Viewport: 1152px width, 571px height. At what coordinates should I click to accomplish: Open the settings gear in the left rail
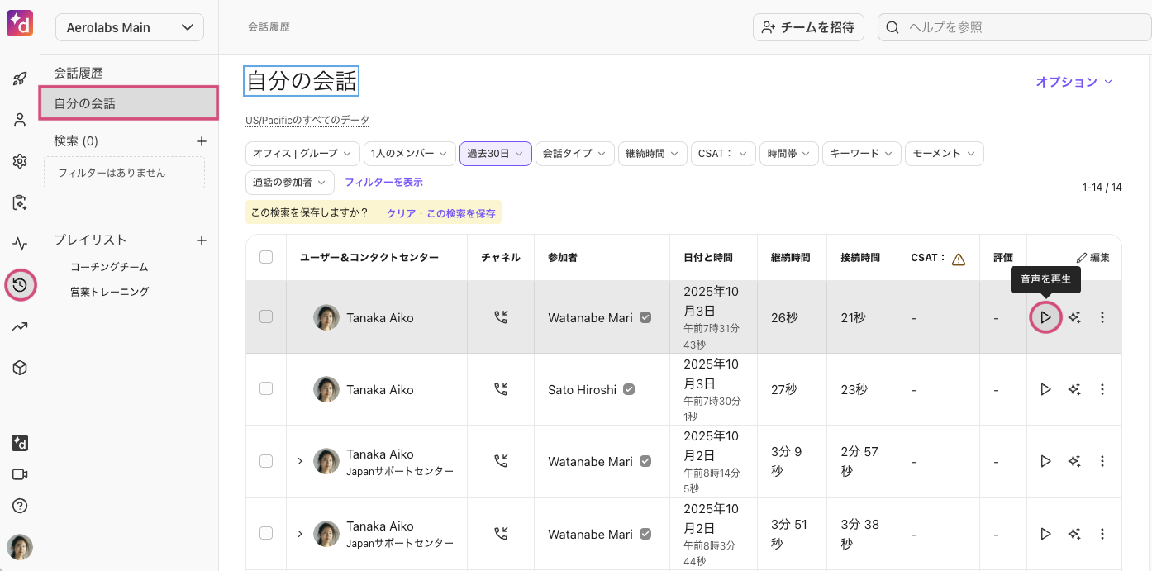click(x=20, y=161)
